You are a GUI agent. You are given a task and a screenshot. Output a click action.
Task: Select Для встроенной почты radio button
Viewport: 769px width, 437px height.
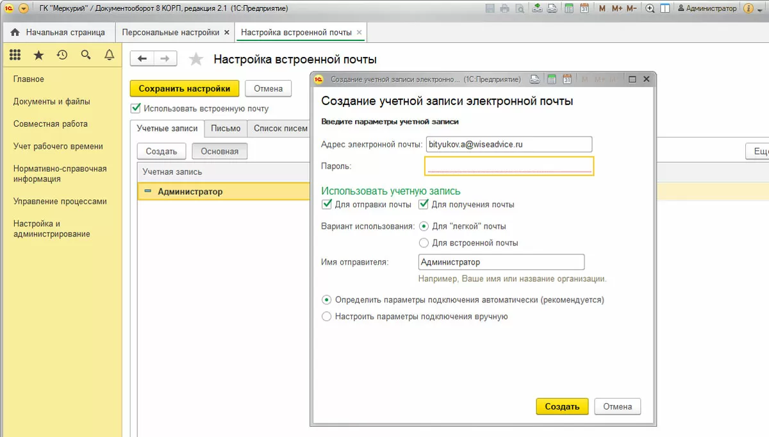(423, 243)
